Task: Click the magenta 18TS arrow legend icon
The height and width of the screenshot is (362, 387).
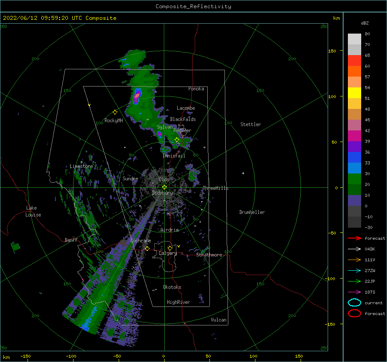Action: 354,292
